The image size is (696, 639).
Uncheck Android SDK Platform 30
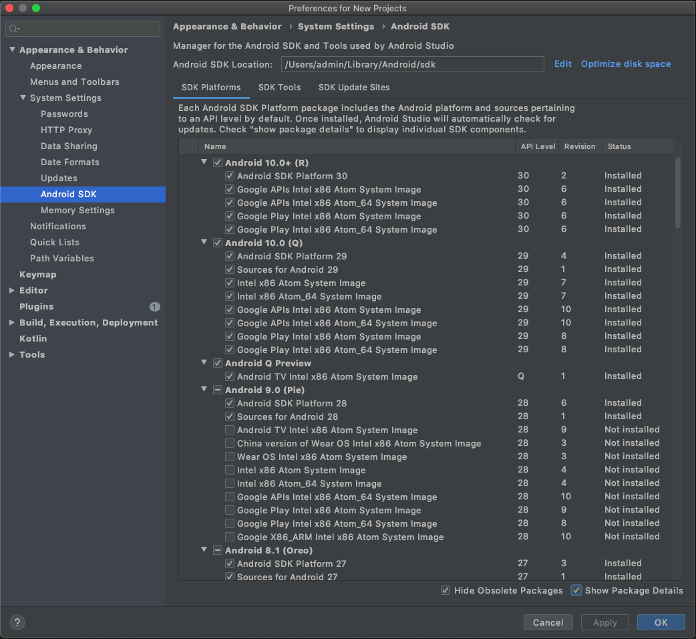coord(230,176)
